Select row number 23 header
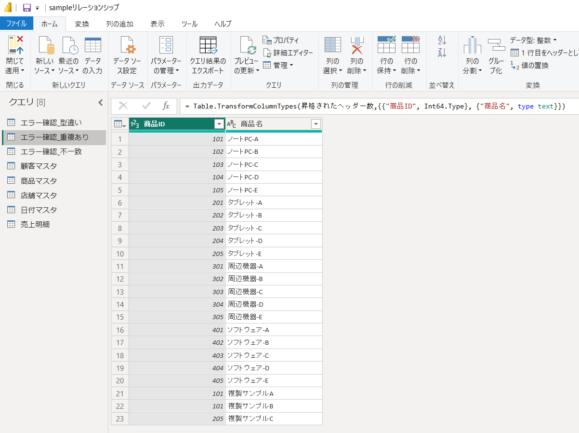Viewport: 579px width, 433px height. [x=120, y=419]
